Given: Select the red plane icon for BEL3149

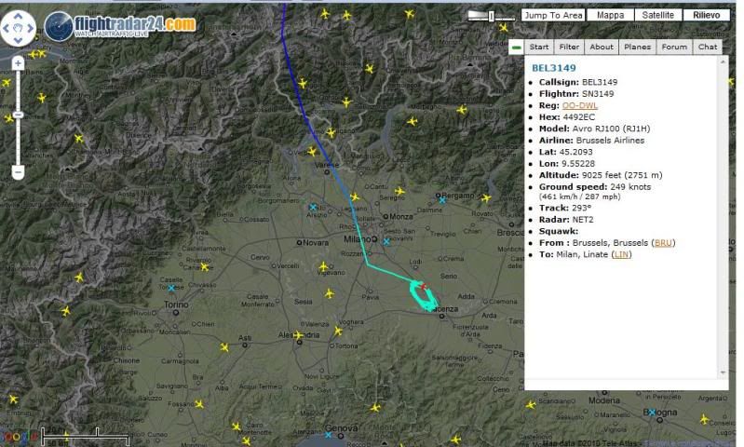Looking at the screenshot, I should 424,287.
